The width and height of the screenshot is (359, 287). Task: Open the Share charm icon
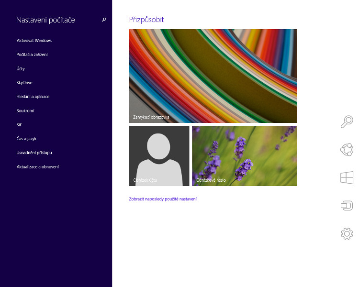tap(347, 150)
